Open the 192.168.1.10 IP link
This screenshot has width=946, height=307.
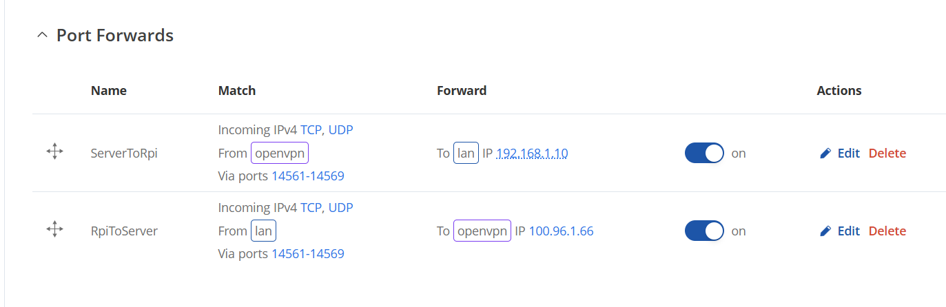532,153
